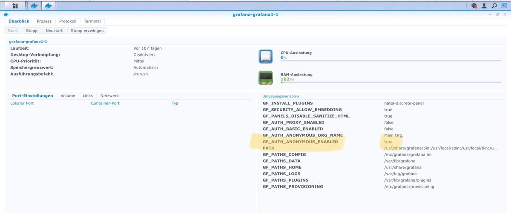This screenshot has width=511, height=213.
Task: Click the CPU usage progress bar
Action: [x=390, y=61]
